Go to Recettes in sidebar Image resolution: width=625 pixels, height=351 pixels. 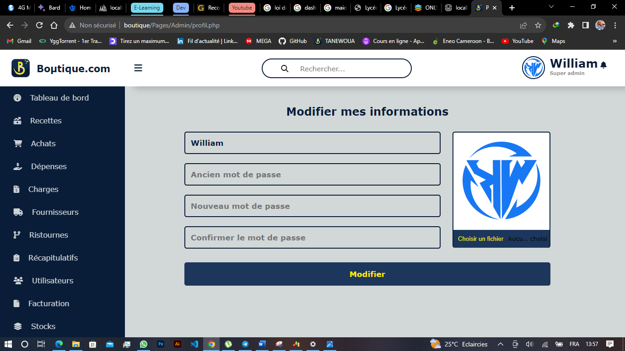46,121
